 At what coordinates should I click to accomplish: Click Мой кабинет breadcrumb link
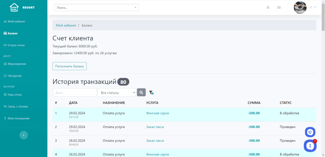(x=66, y=25)
